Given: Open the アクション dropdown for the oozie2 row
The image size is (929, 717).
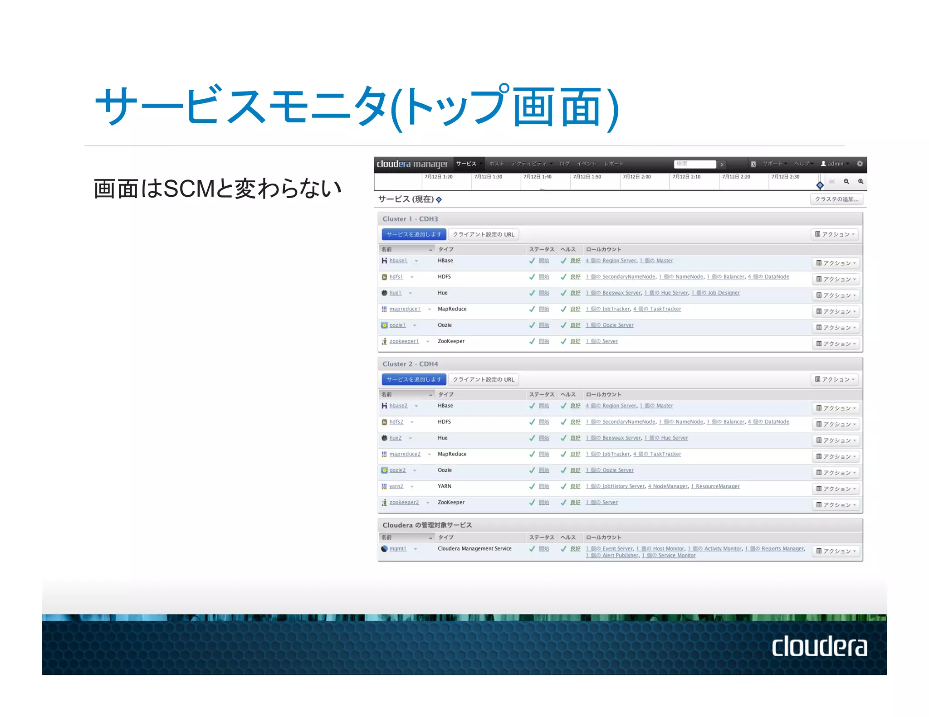Looking at the screenshot, I should tap(836, 472).
